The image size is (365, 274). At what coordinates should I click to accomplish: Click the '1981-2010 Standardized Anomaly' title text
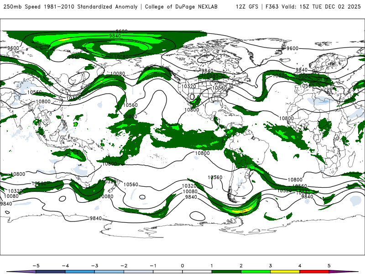(91, 7)
